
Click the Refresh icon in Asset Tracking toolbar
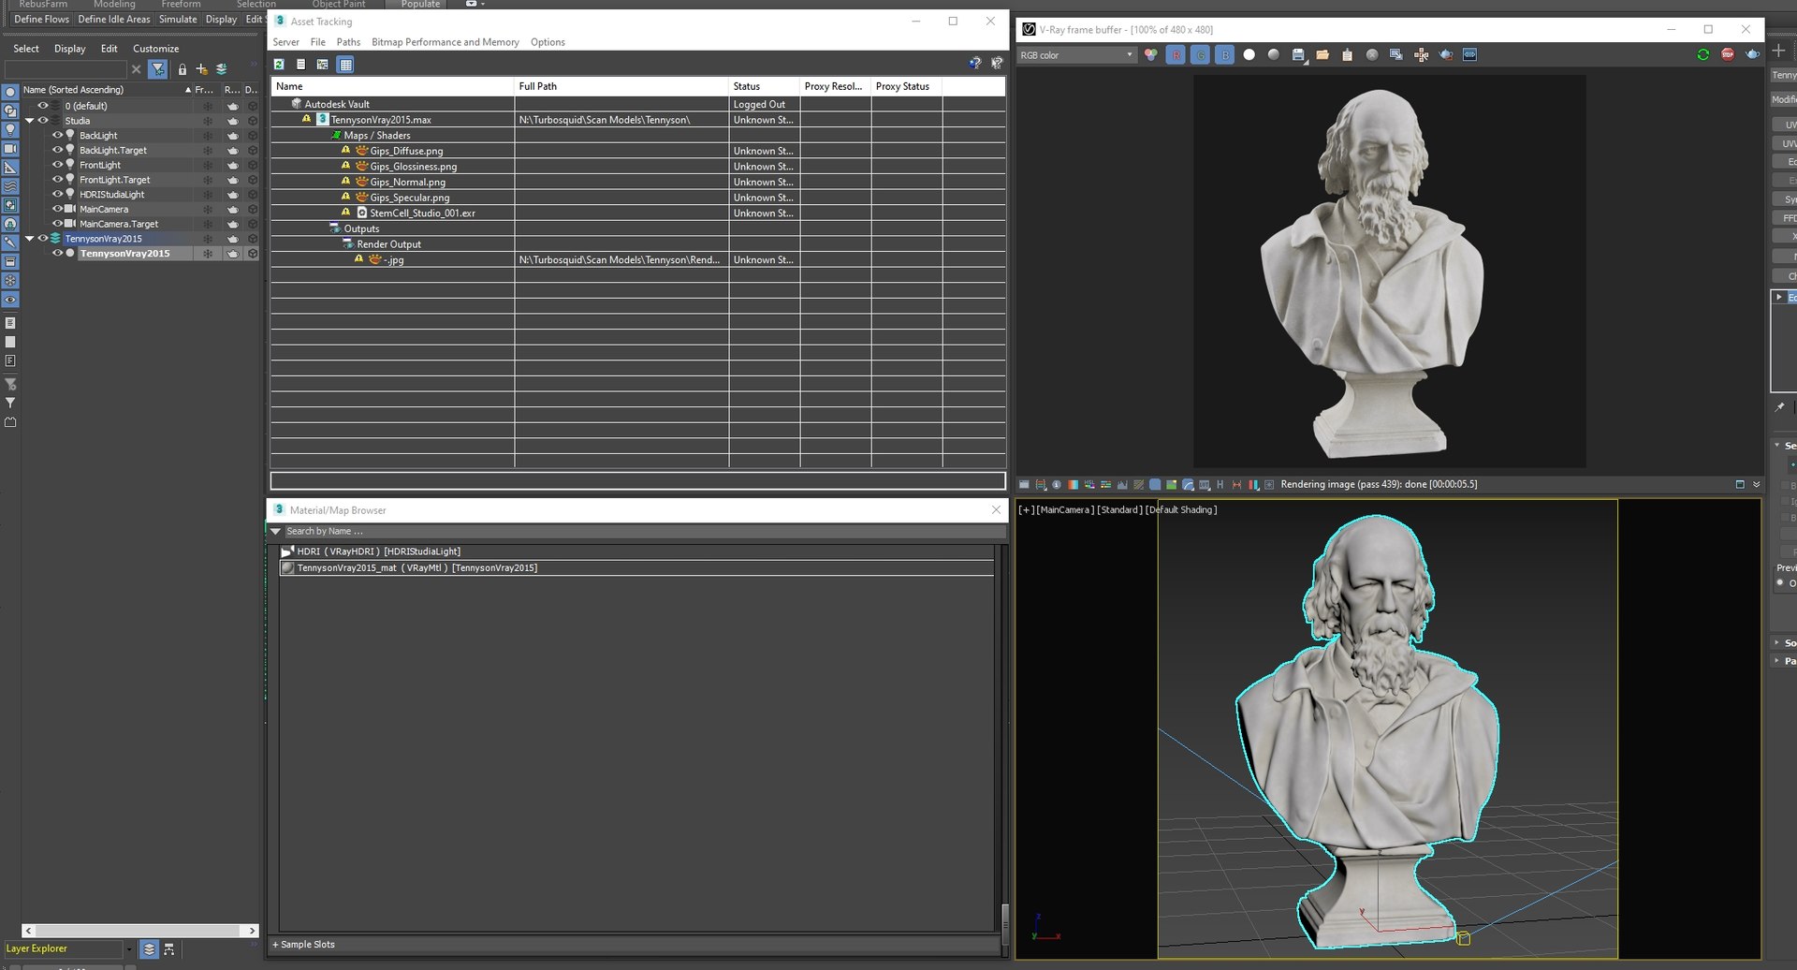tap(279, 65)
